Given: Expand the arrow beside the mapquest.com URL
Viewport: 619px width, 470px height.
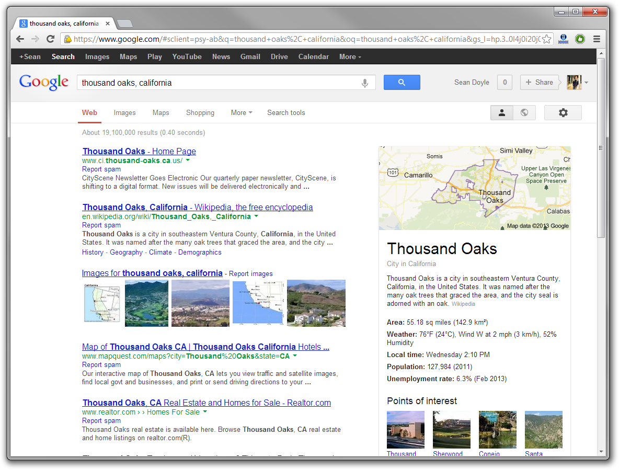Looking at the screenshot, I should pyautogui.click(x=295, y=356).
